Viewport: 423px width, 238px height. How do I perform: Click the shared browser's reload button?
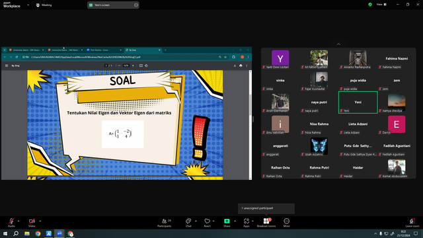[x=17, y=58]
